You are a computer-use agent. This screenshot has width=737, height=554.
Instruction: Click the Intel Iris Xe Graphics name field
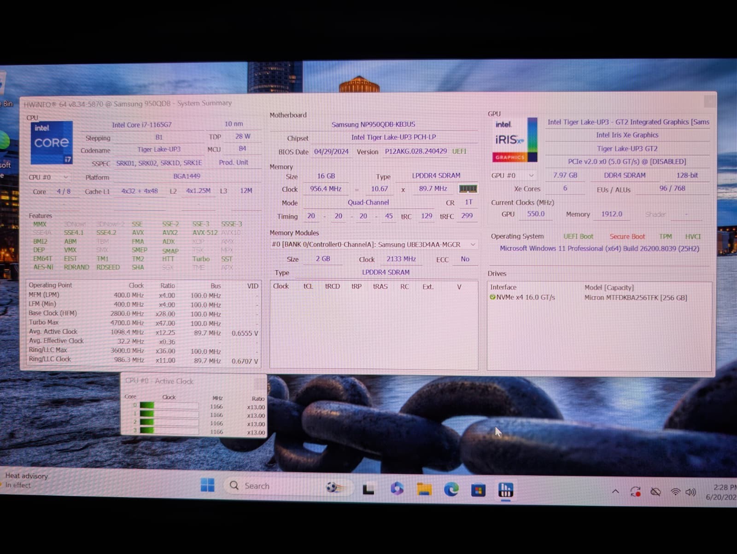point(627,135)
